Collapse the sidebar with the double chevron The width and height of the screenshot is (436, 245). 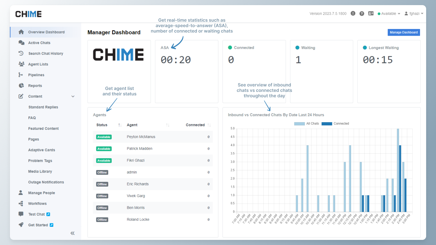click(72, 233)
